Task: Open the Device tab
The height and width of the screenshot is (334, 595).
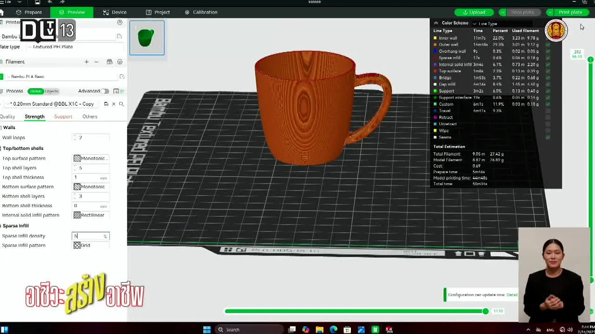Action: point(114,12)
